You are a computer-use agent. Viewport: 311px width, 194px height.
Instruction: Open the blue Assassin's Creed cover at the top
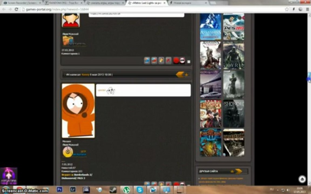tap(211, 27)
